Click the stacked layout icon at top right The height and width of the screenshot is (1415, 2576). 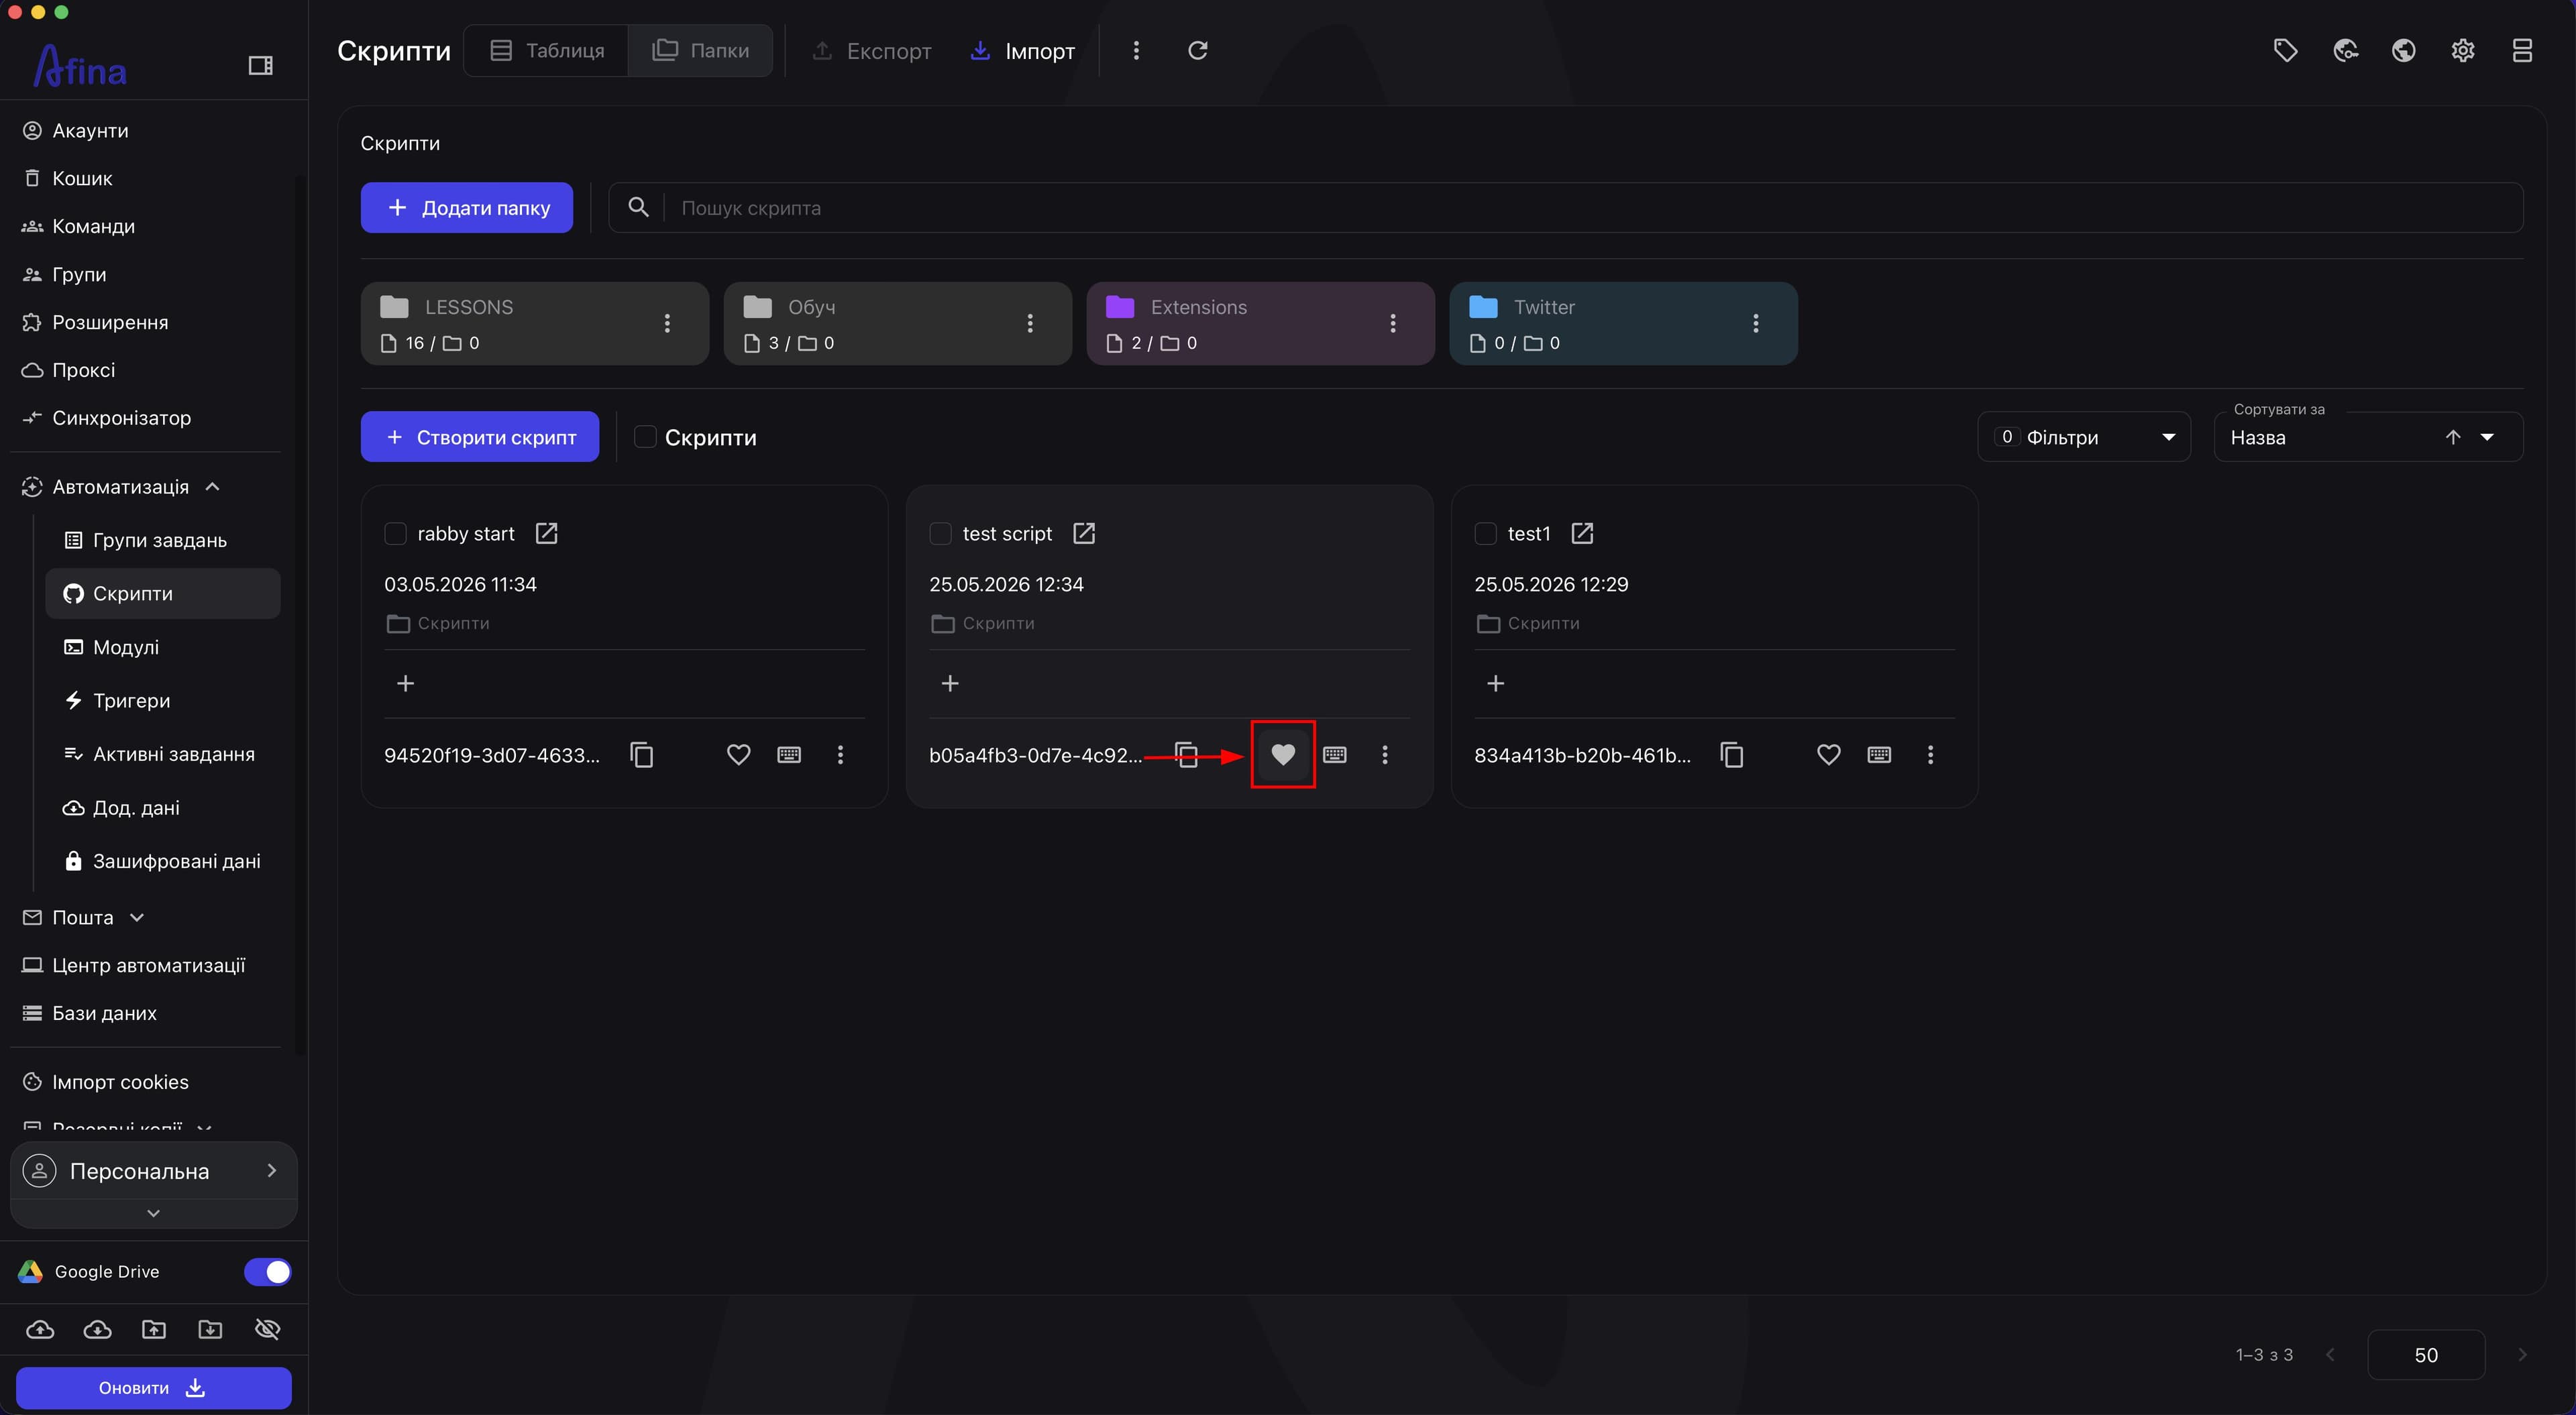point(2521,50)
